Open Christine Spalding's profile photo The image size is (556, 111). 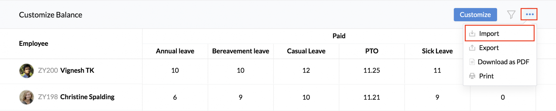tap(26, 97)
